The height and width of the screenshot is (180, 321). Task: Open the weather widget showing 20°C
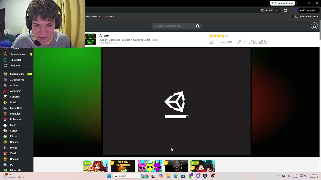tap(14, 176)
